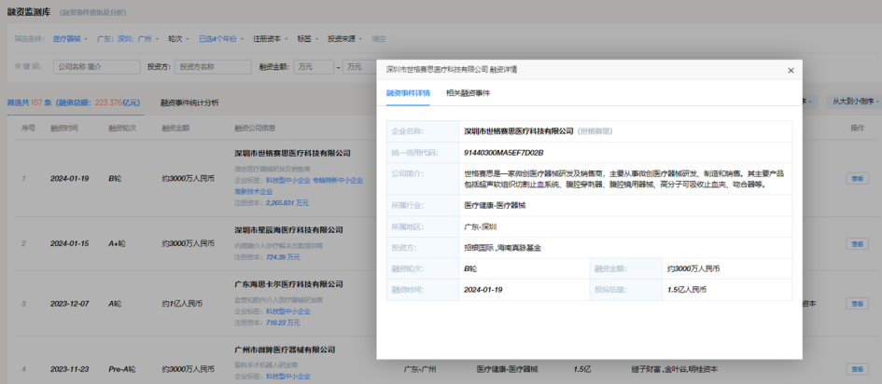The height and width of the screenshot is (384, 882).
Task: Click 查看 button for 广东海思卡尔 row
Action: pyautogui.click(x=856, y=304)
